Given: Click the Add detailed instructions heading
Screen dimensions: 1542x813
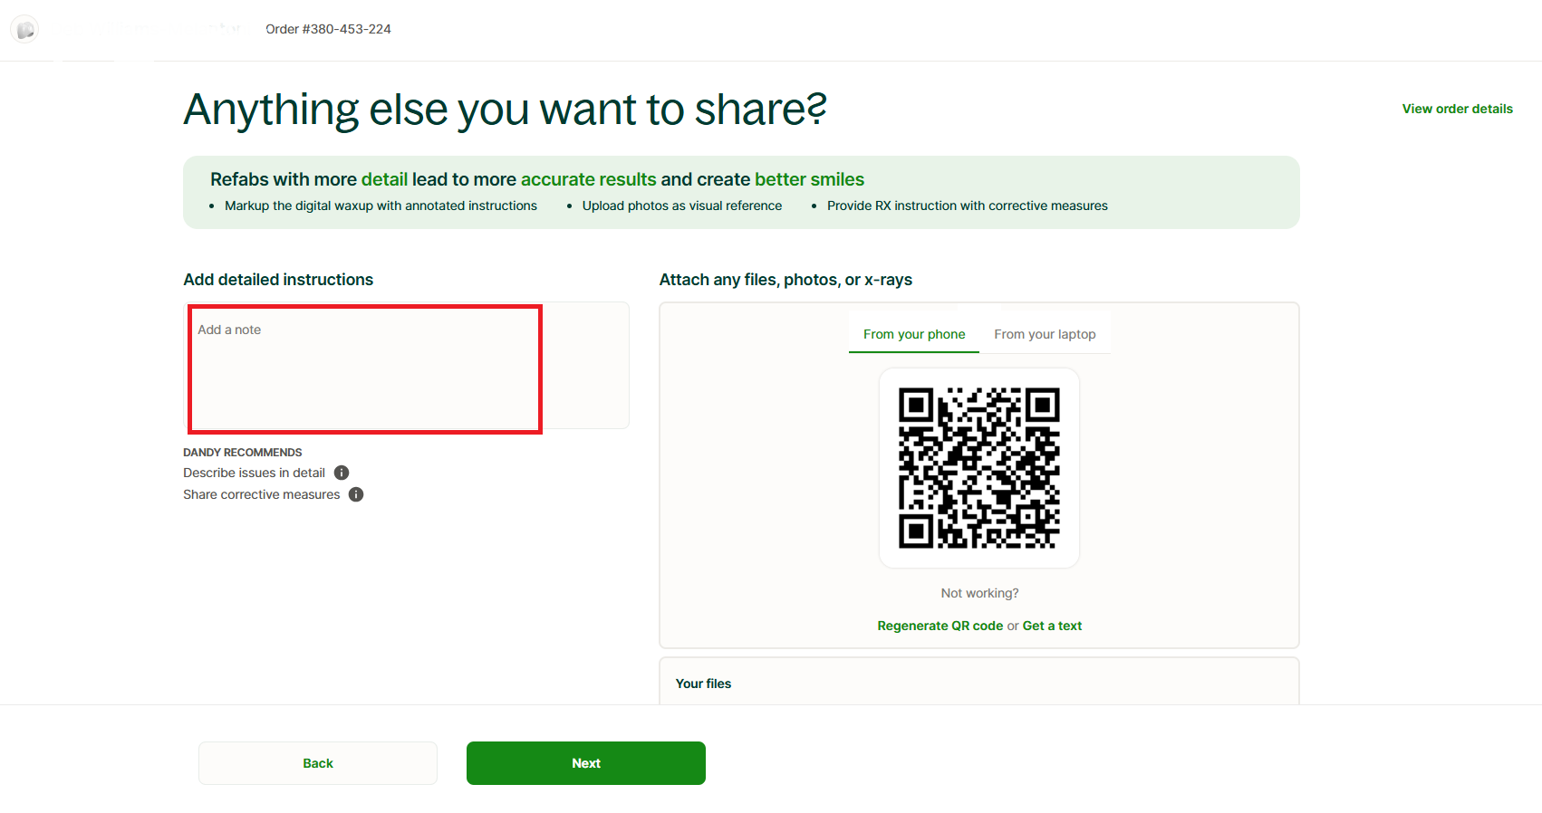Looking at the screenshot, I should coord(278,279).
